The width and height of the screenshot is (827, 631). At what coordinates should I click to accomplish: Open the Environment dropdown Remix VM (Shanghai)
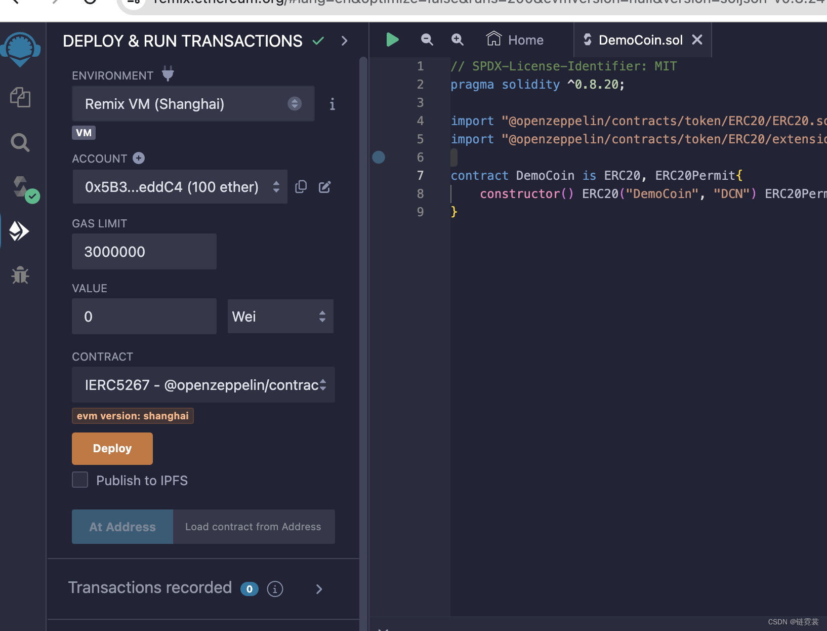click(193, 104)
